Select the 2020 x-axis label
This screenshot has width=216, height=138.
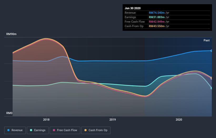tap(179, 120)
